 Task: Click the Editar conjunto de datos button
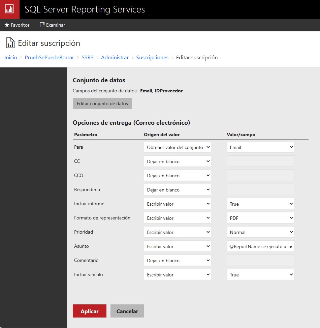(102, 103)
